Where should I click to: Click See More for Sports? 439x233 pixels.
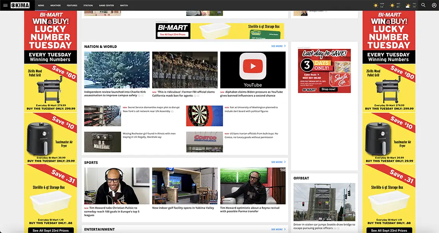pos(277,162)
